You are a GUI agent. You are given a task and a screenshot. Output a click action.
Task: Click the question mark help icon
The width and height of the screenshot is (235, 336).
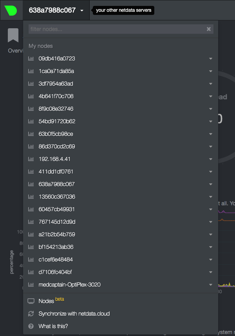(x=31, y=326)
